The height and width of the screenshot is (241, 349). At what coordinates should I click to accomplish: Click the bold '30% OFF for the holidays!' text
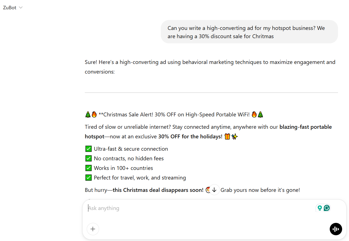click(190, 136)
